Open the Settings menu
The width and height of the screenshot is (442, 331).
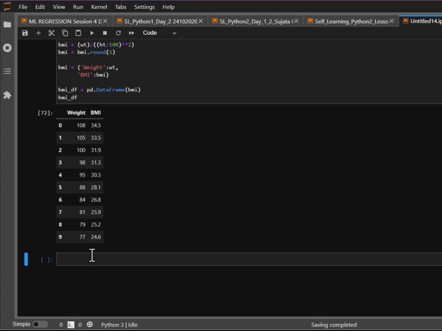(145, 7)
